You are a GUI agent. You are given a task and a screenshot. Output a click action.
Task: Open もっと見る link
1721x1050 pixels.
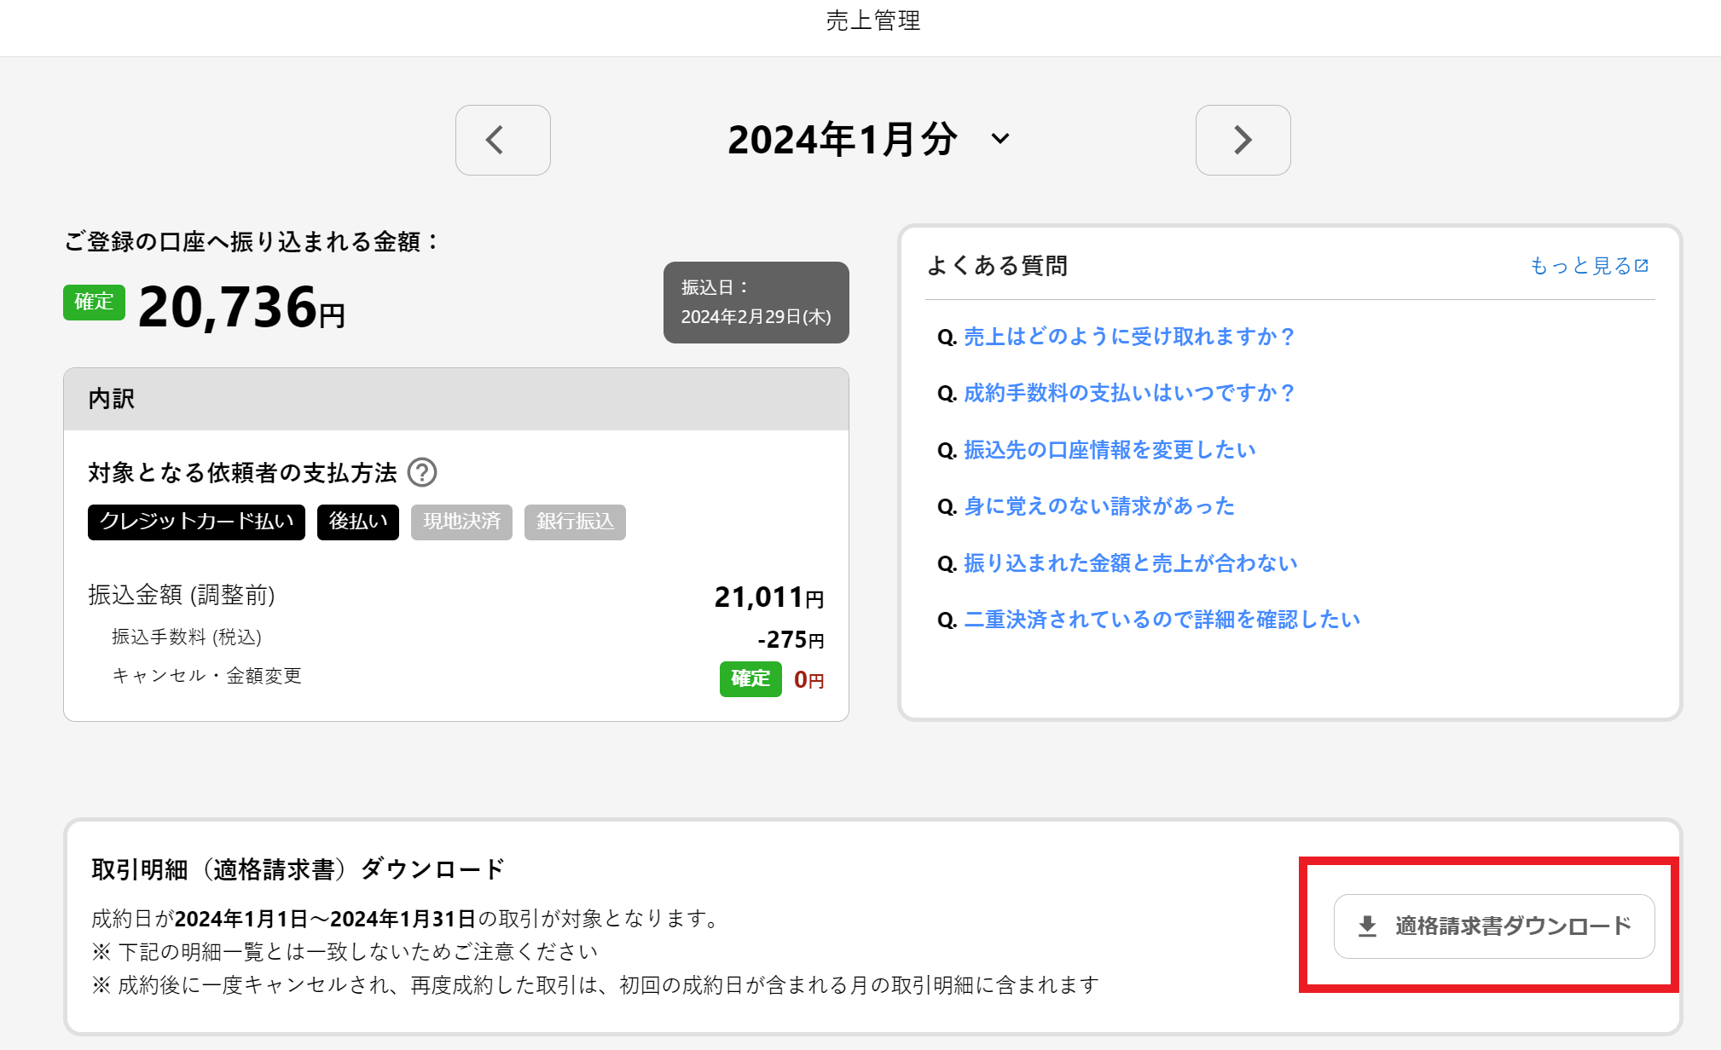(x=1584, y=265)
